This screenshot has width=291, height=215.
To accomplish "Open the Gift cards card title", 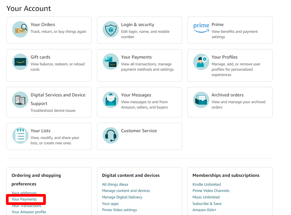I will [x=41, y=57].
